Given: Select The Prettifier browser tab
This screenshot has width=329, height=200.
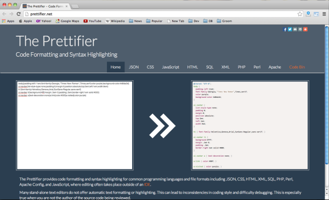Looking at the screenshot, I should (45, 6).
